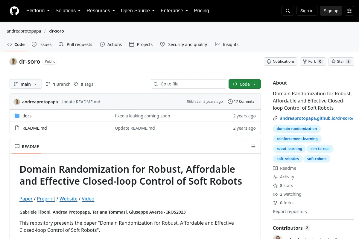
Task: Switch to the Projects tab
Action: tap(141, 45)
